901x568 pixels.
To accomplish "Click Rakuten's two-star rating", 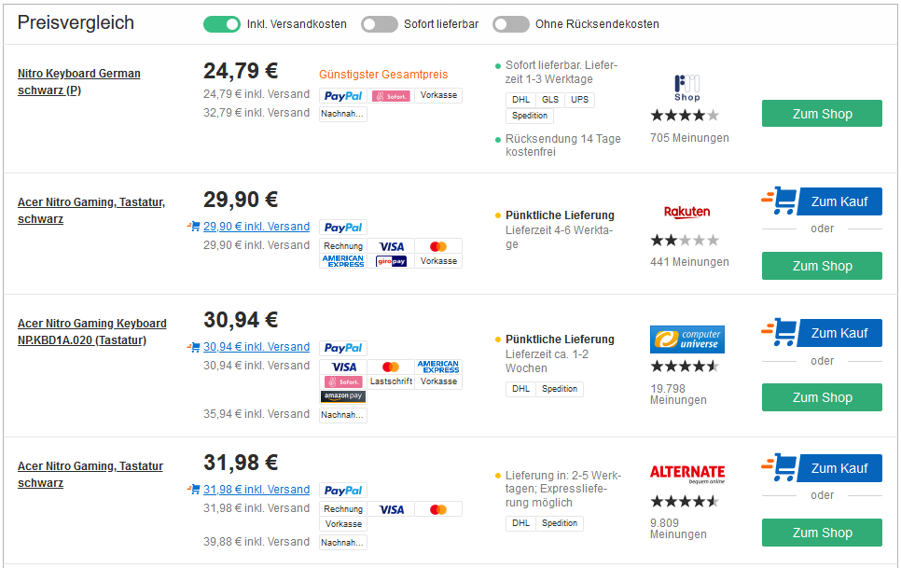I will tap(685, 241).
